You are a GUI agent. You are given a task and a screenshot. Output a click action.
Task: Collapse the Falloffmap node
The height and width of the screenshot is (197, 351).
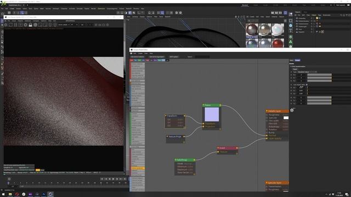click(x=175, y=160)
